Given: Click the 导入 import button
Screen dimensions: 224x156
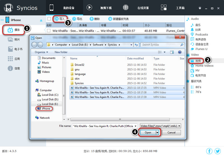Looking at the screenshot, I should click(60, 19).
